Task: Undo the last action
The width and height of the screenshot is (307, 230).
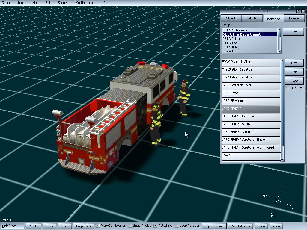Action: [261, 226]
